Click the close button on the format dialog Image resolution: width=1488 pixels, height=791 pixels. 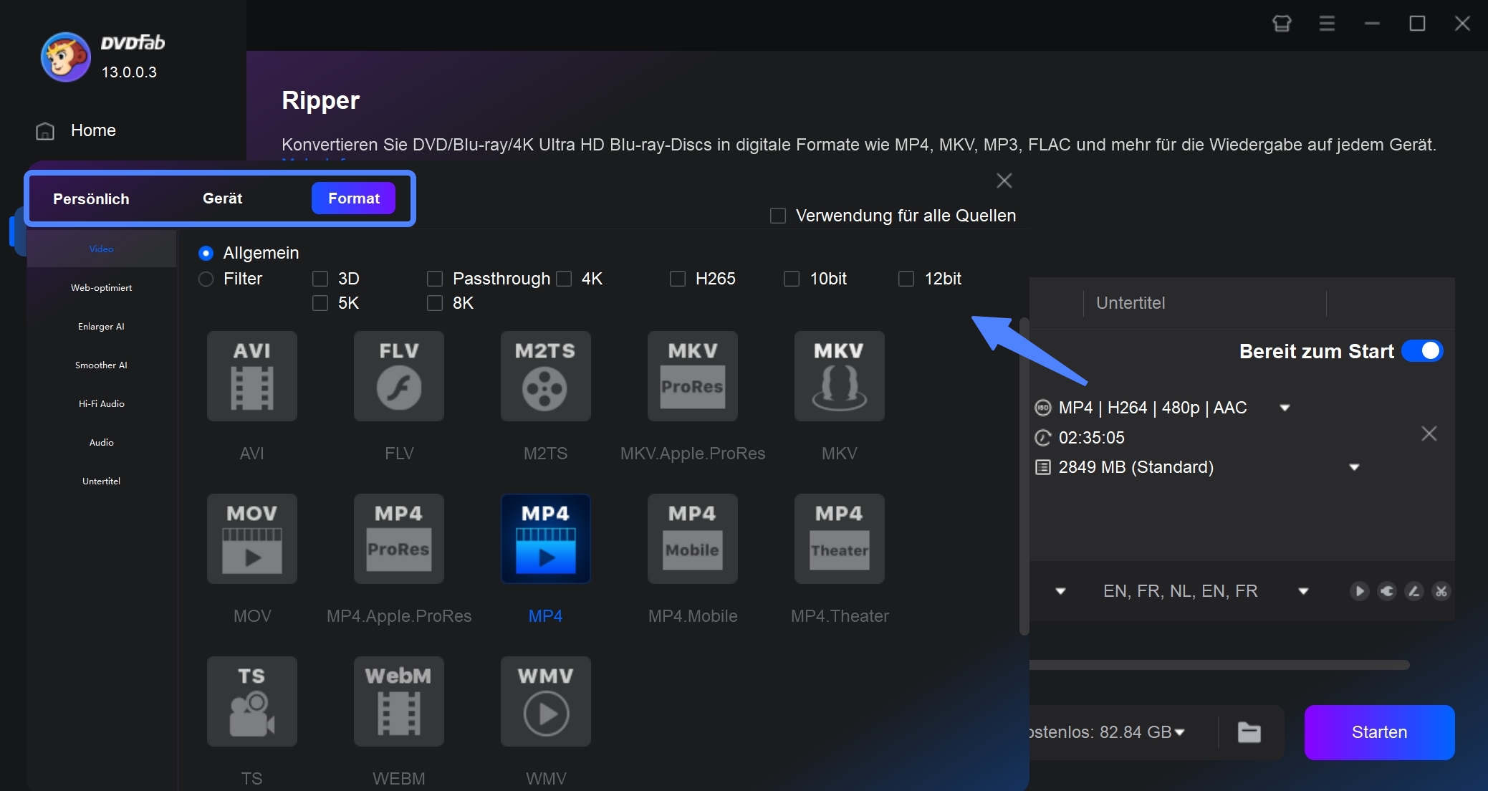tap(1004, 180)
